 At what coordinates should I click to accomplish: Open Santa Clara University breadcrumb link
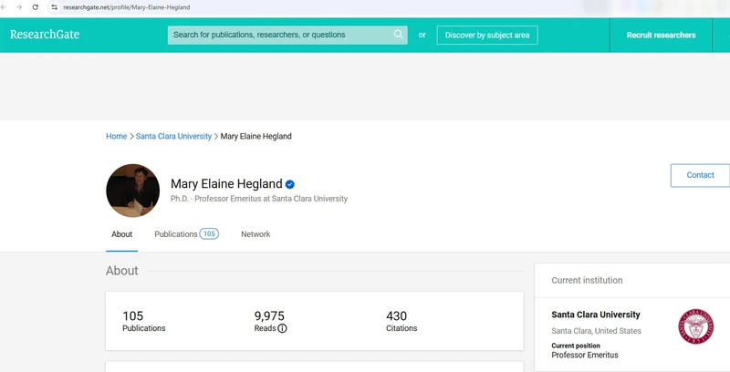pos(173,136)
